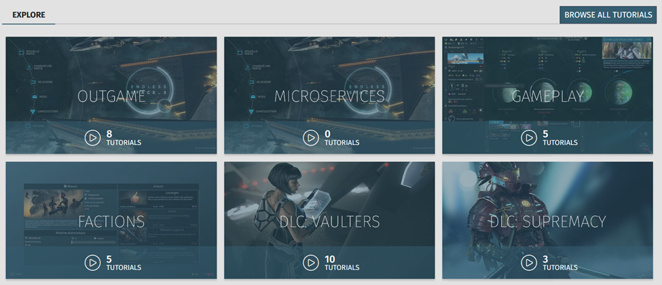Click the Browse All Tutorials button

(x=608, y=15)
